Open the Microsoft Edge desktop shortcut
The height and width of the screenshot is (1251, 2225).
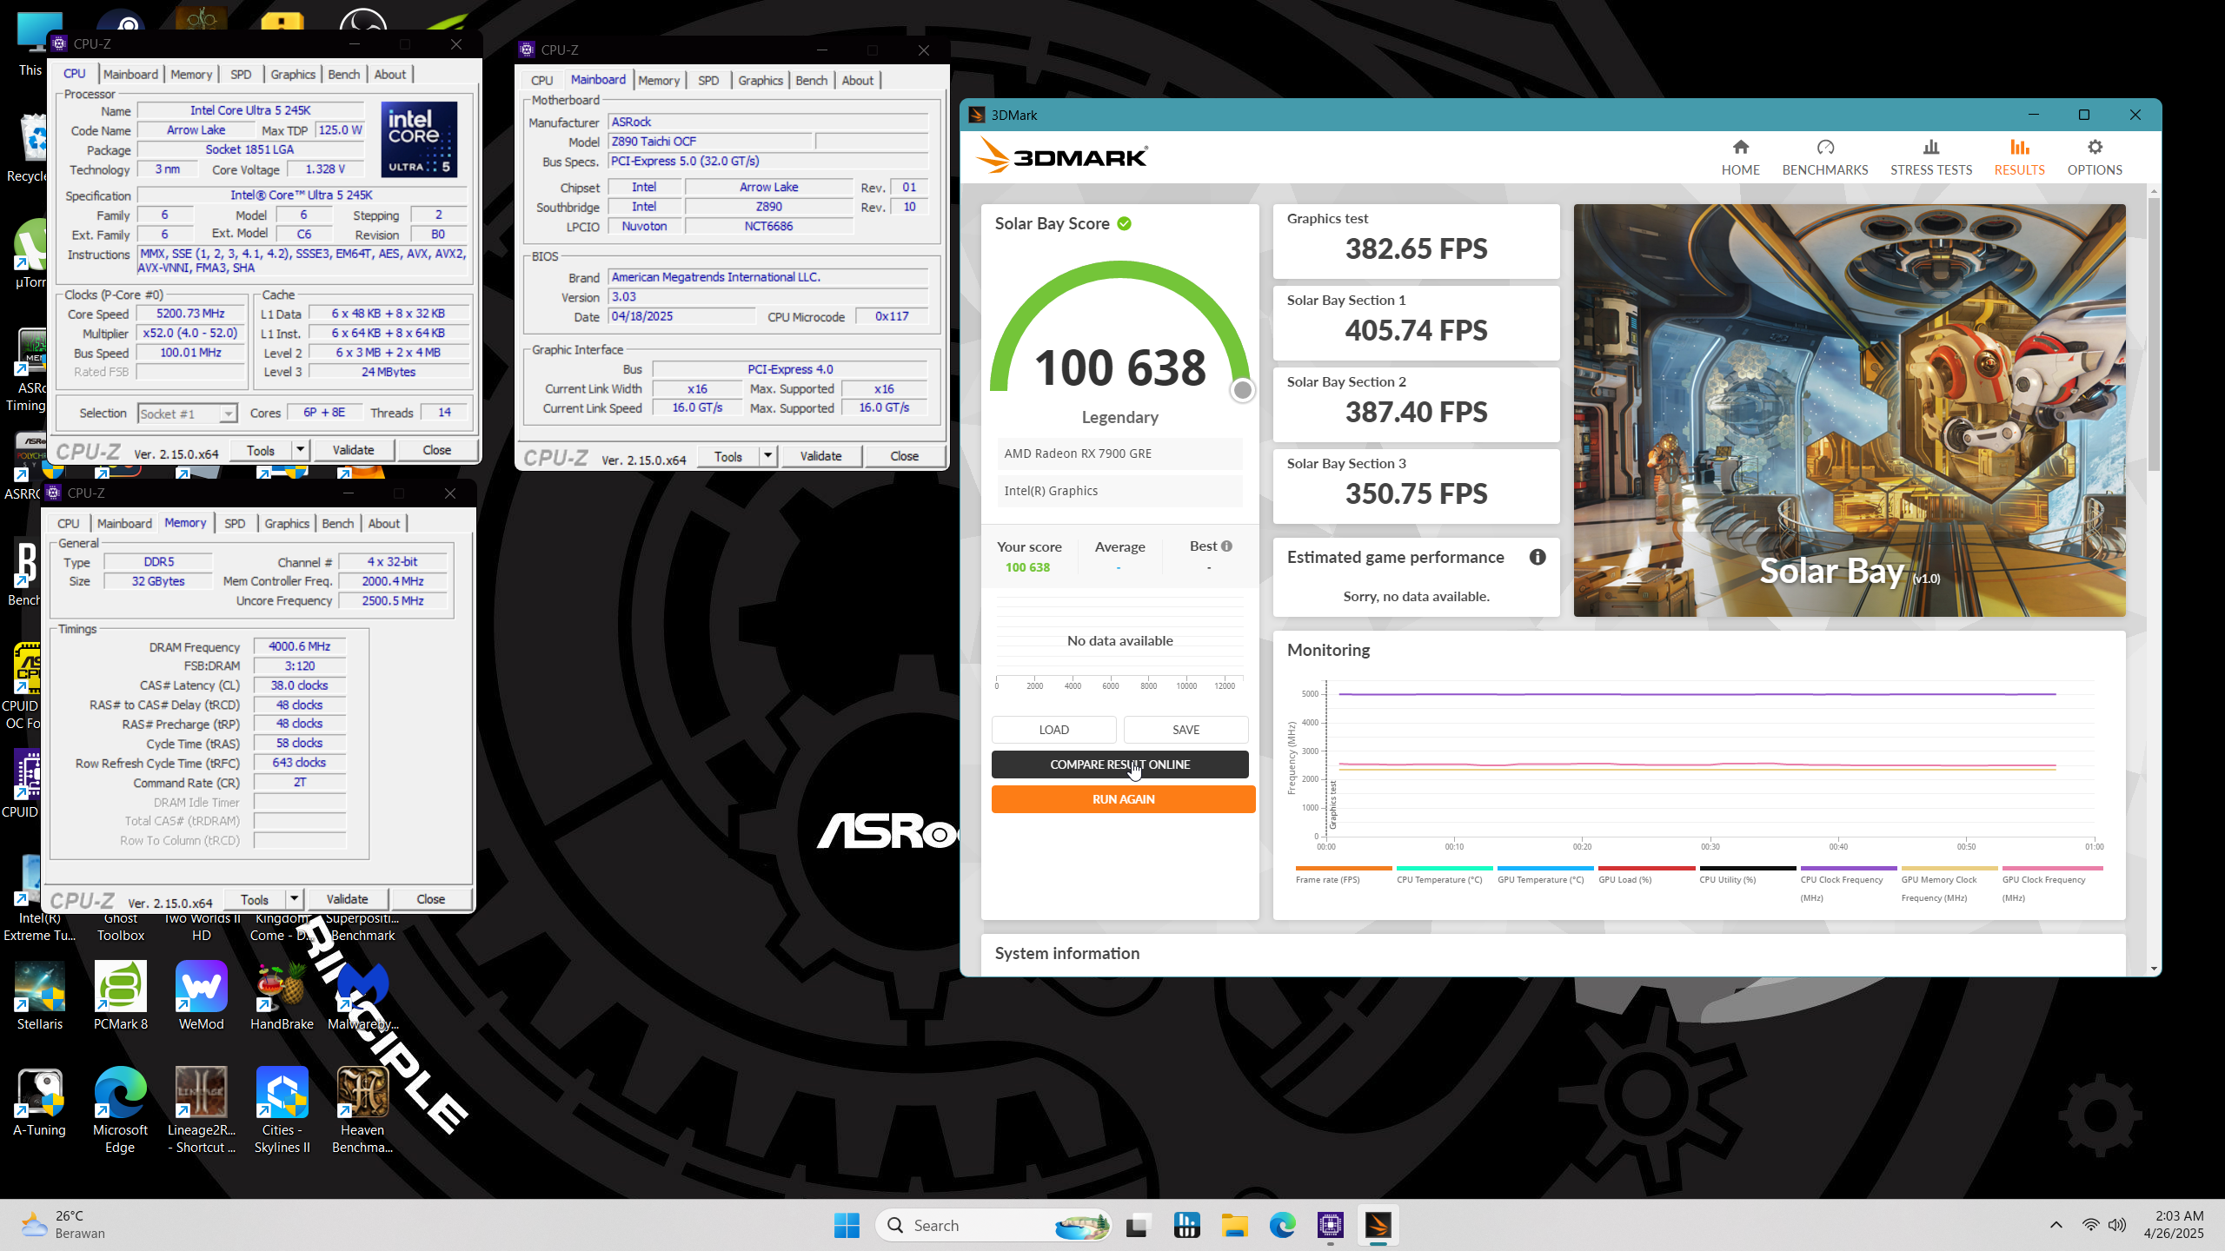120,1111
